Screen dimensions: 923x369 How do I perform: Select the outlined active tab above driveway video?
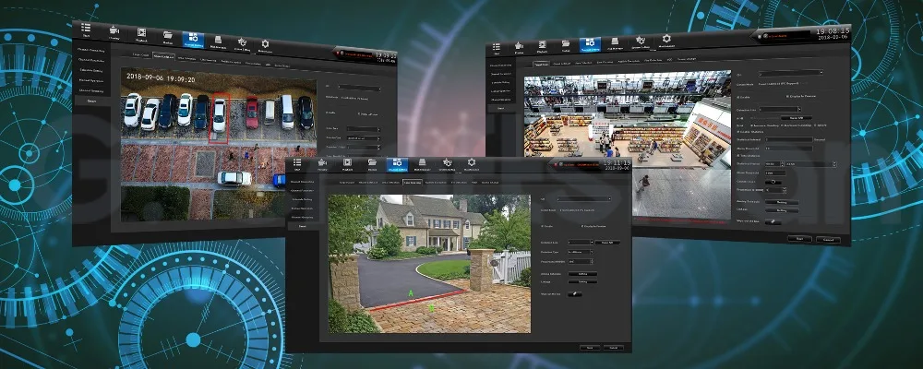click(412, 183)
